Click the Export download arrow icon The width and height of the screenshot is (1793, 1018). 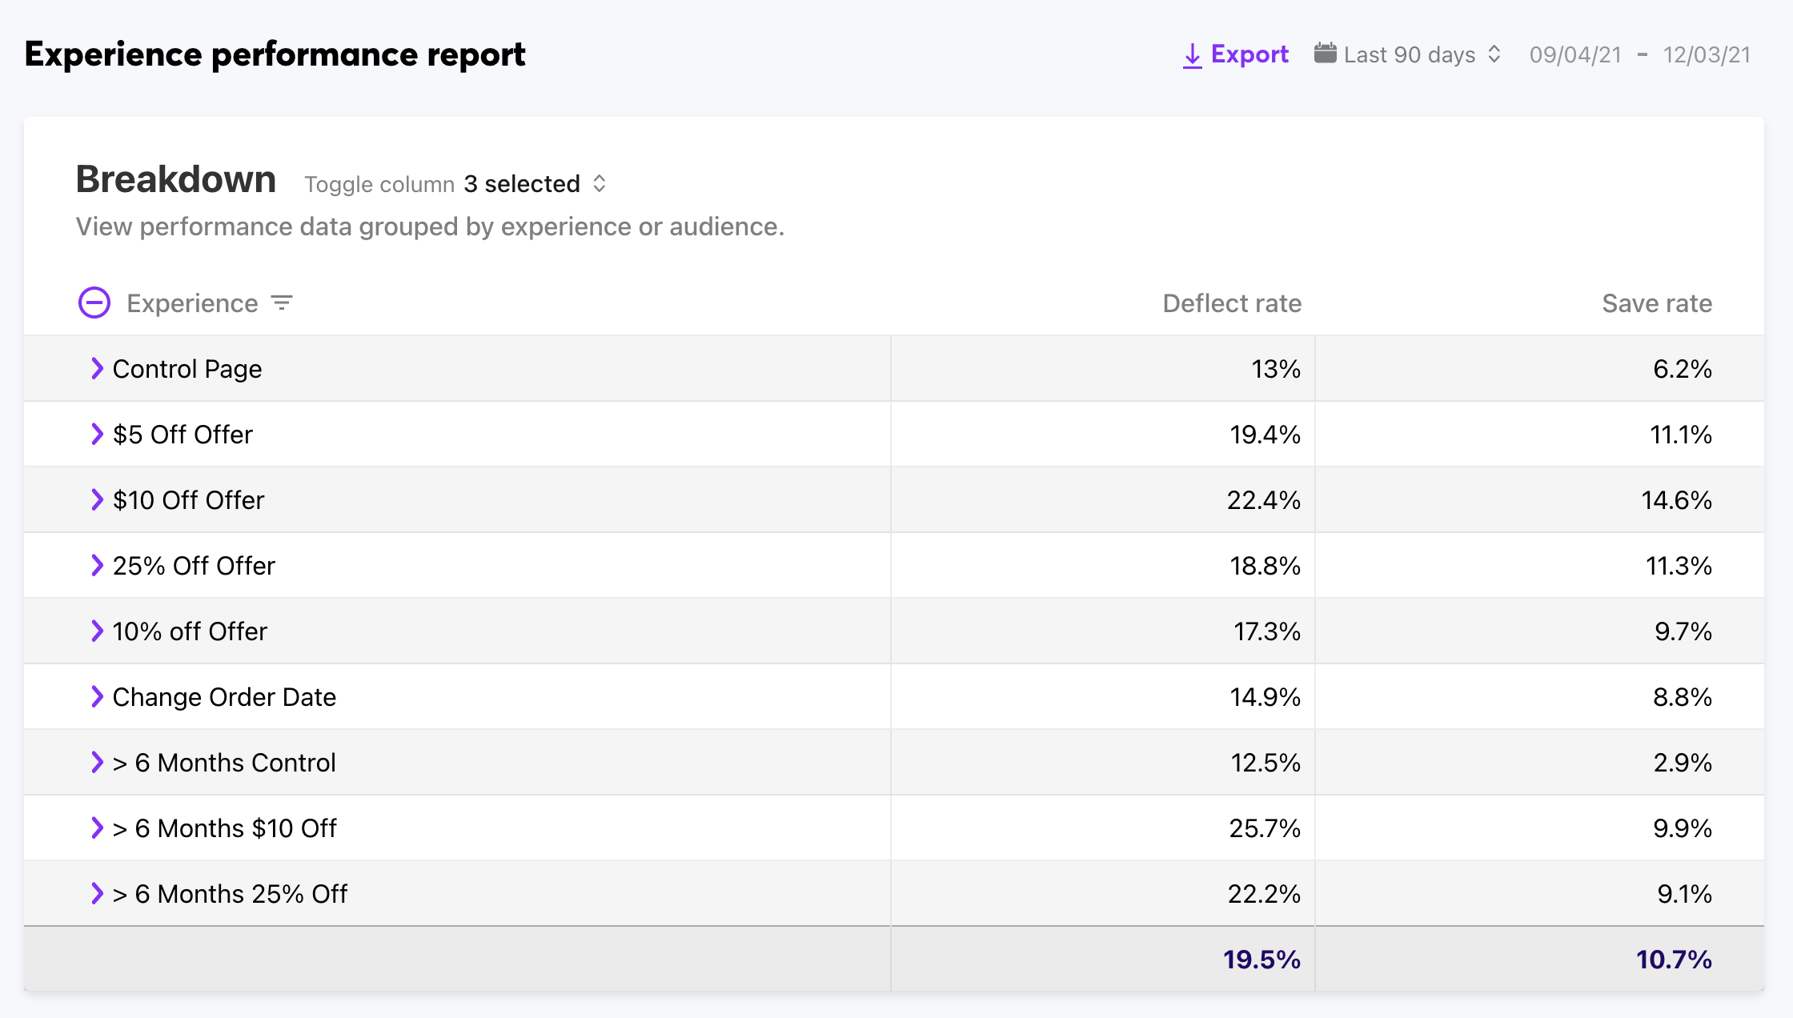pos(1192,55)
